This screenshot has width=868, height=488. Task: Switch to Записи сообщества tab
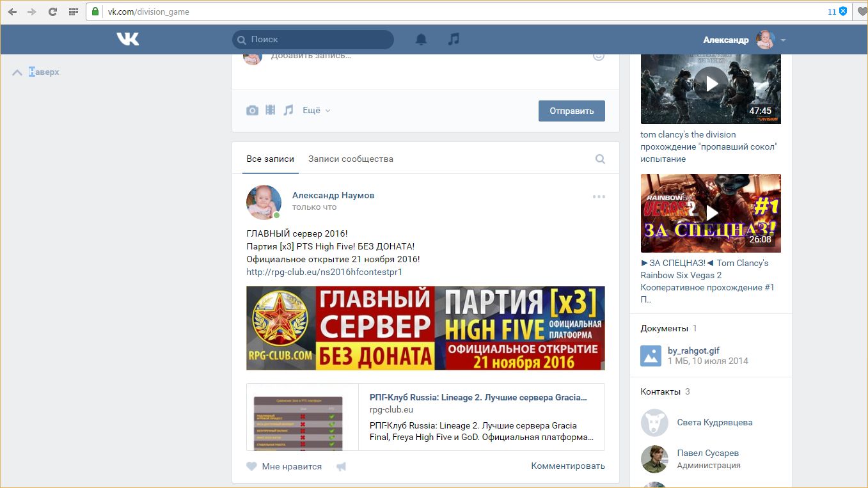coord(351,159)
